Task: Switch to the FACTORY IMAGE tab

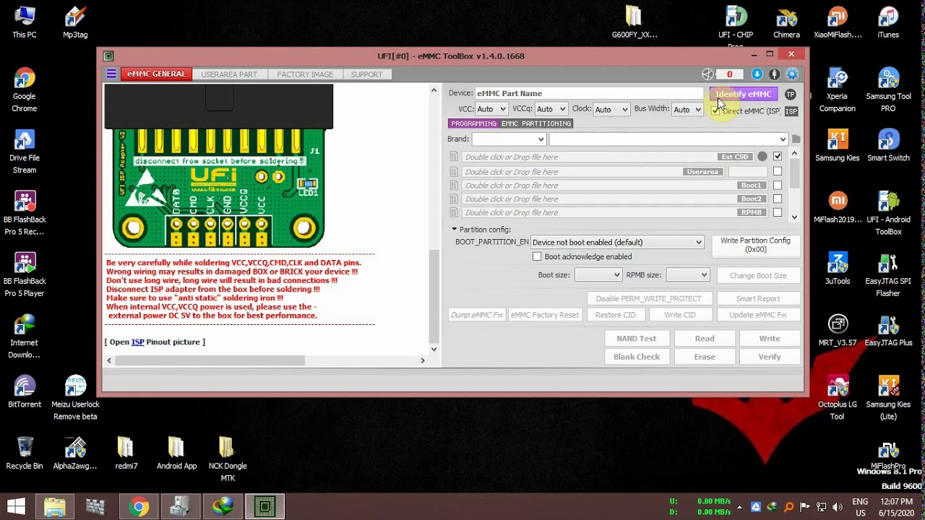Action: click(x=305, y=74)
